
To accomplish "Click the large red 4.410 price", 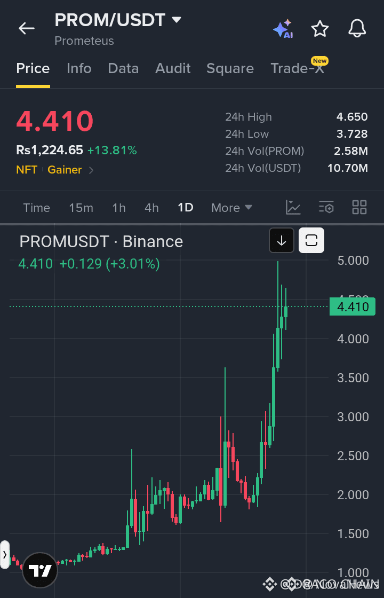I will [54, 121].
